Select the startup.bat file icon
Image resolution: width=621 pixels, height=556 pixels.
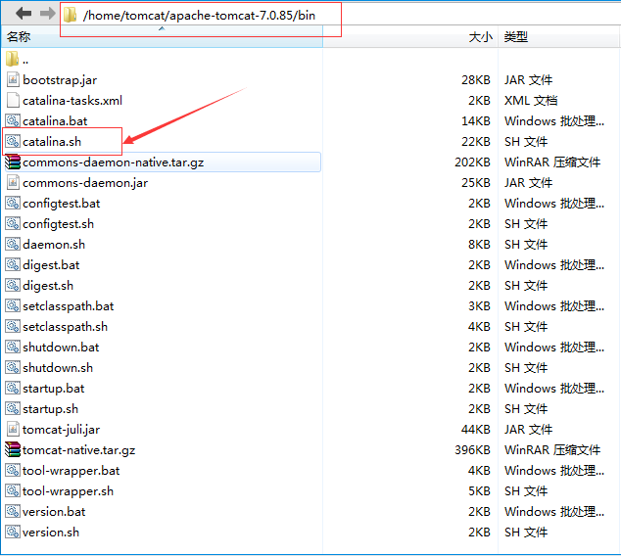13,389
